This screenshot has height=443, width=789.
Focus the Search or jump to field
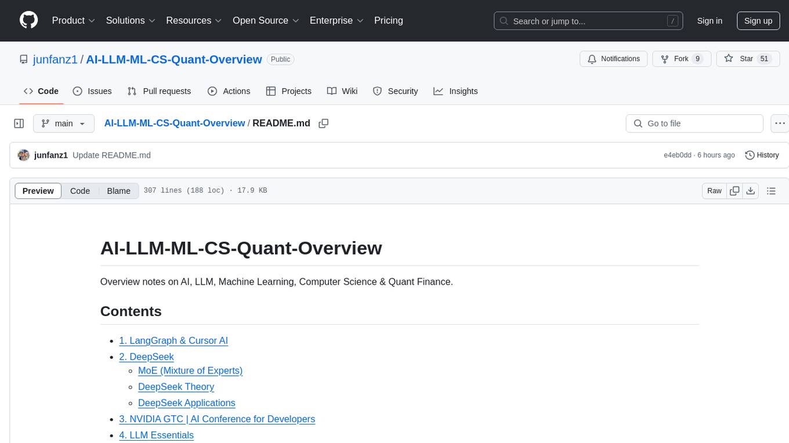coord(588,21)
